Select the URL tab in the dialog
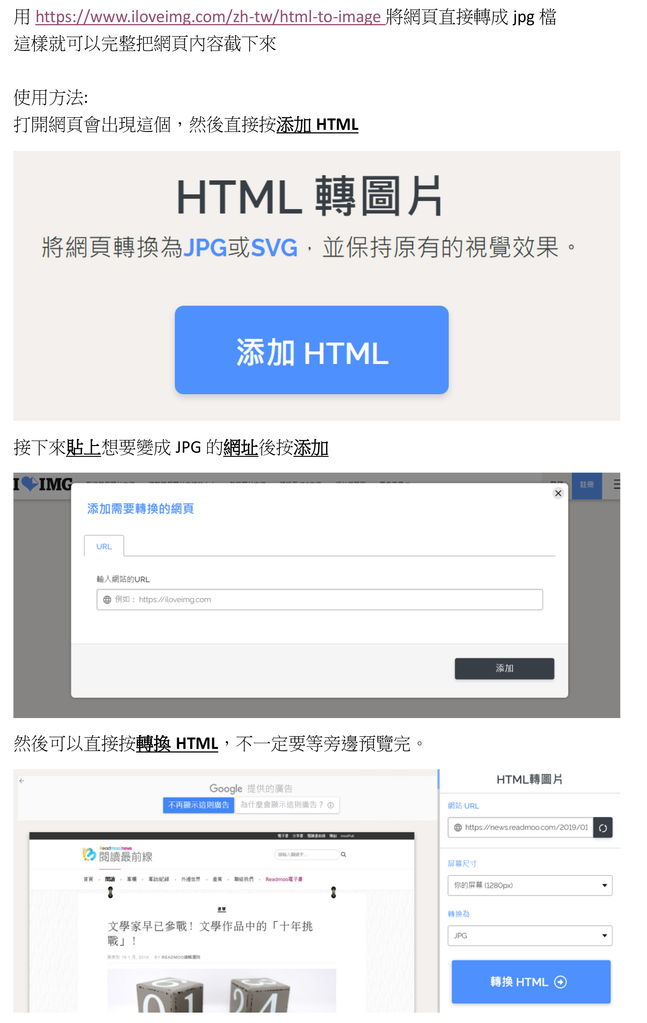The image size is (647, 1023). click(104, 546)
